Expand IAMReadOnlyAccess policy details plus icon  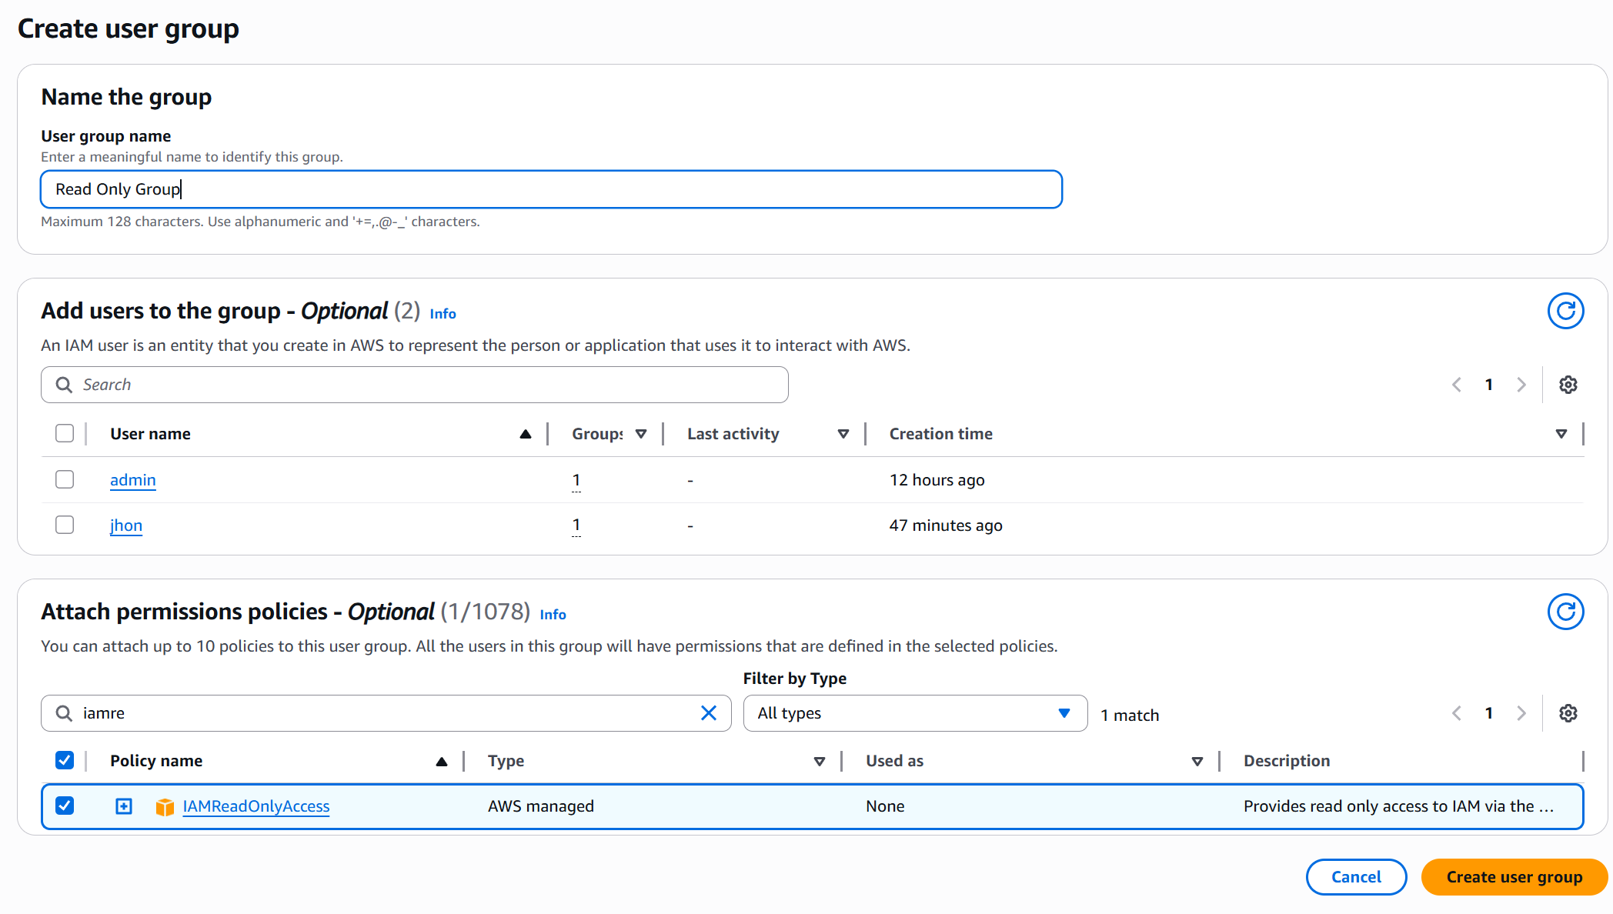click(x=124, y=806)
